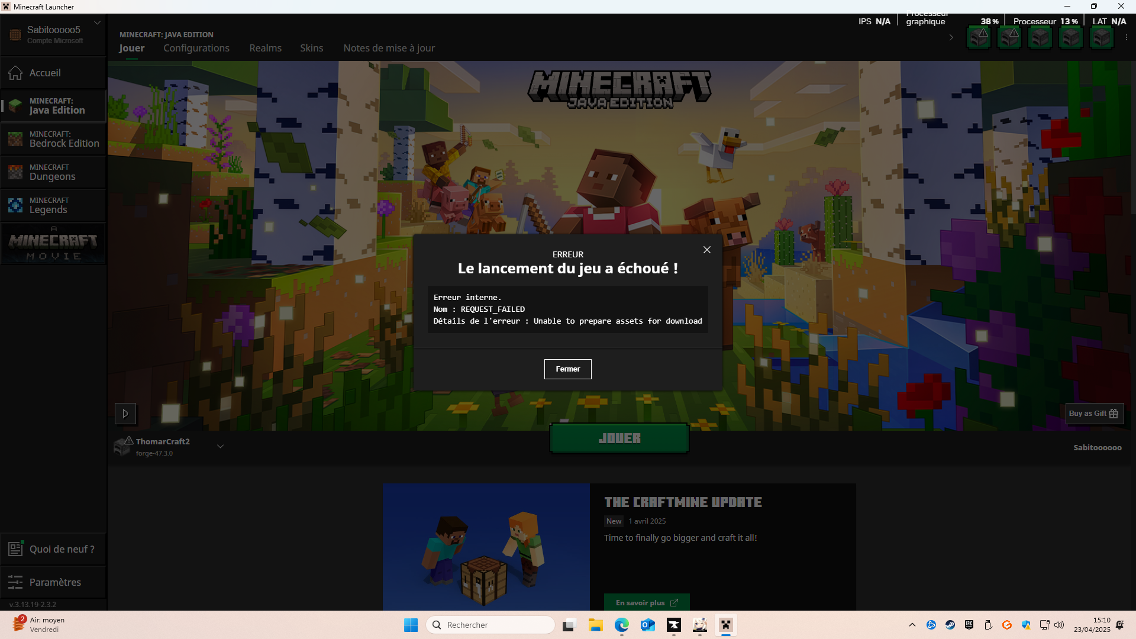Image resolution: width=1136 pixels, height=639 pixels.
Task: Open Notes de mise à jour tab
Action: pyautogui.click(x=389, y=48)
